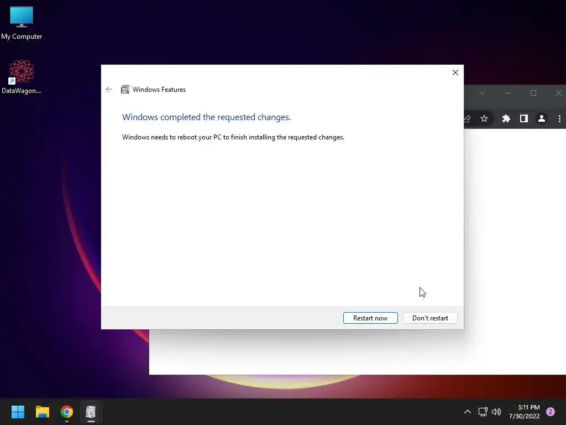Open the My Computer desktop icon

22,23
